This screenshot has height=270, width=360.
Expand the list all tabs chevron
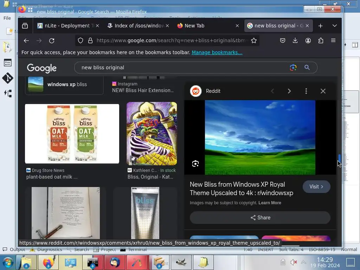pyautogui.click(x=335, y=26)
